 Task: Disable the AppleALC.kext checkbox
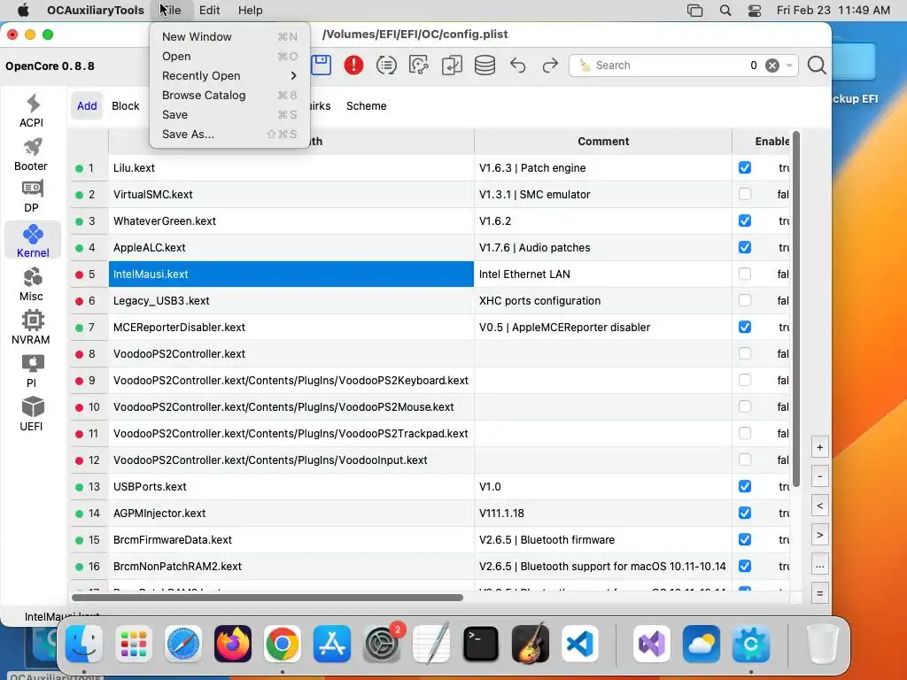point(744,248)
